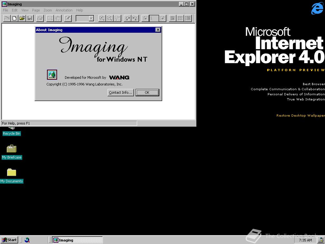The height and width of the screenshot is (244, 325).
Task: Click the Restore Desktop Wallpaper link
Action: pos(301,116)
